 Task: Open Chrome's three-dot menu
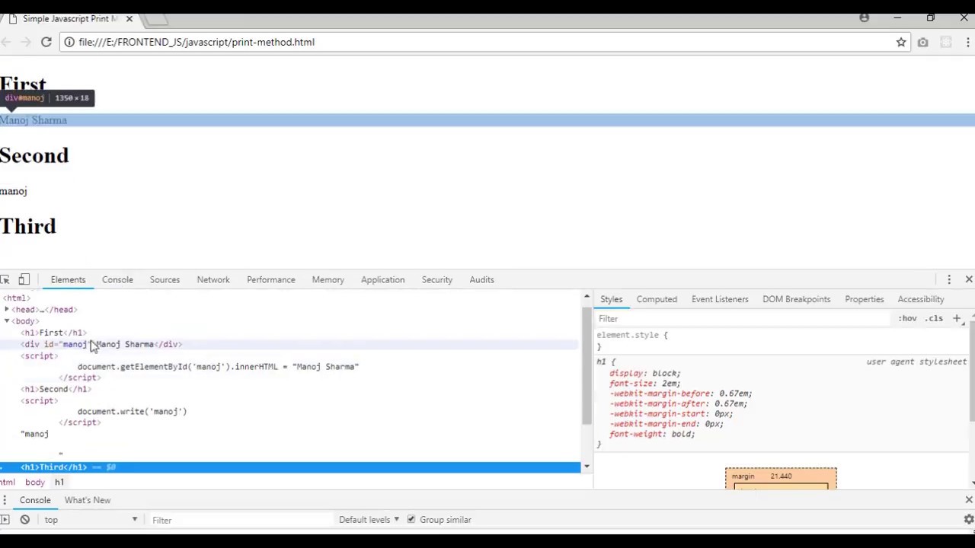pyautogui.click(x=968, y=42)
